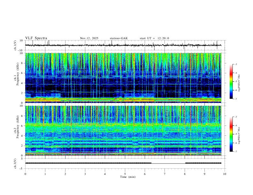This screenshot has height=195, width=253.
Task: Click the "ch.3(V)" axis label
Action: 15,163
